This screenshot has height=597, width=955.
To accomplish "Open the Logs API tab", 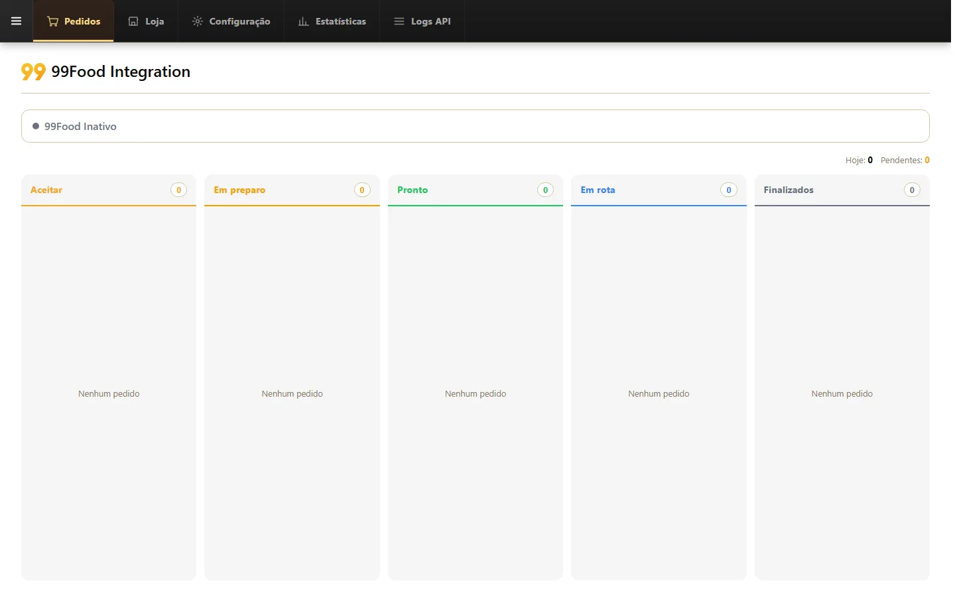I will click(422, 21).
